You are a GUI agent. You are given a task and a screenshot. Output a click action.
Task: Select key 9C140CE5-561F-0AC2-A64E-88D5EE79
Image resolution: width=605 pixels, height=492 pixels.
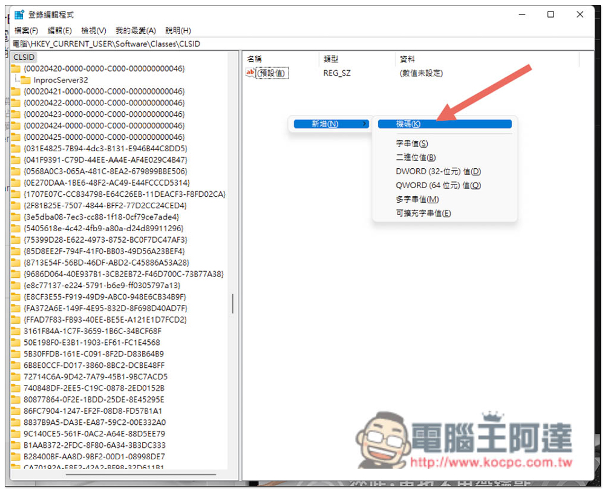pos(94,434)
